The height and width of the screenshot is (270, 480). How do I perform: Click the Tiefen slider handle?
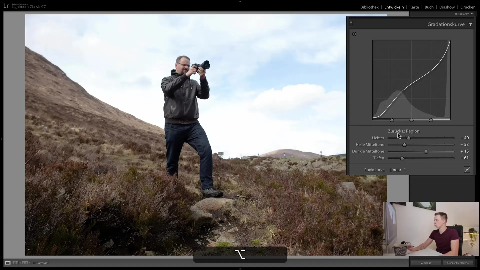point(402,158)
